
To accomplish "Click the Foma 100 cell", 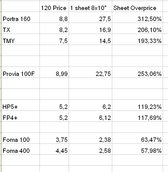I will click(x=21, y=138).
